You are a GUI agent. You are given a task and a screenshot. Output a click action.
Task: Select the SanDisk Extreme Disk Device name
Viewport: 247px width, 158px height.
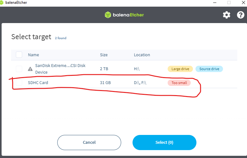60,69
